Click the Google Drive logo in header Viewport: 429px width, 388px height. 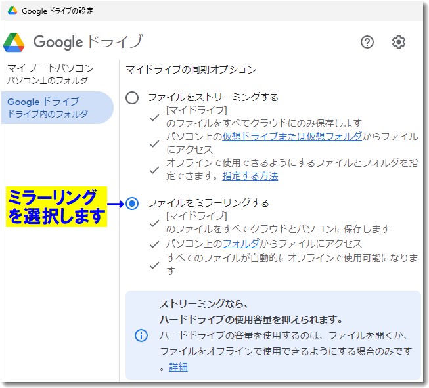click(14, 42)
